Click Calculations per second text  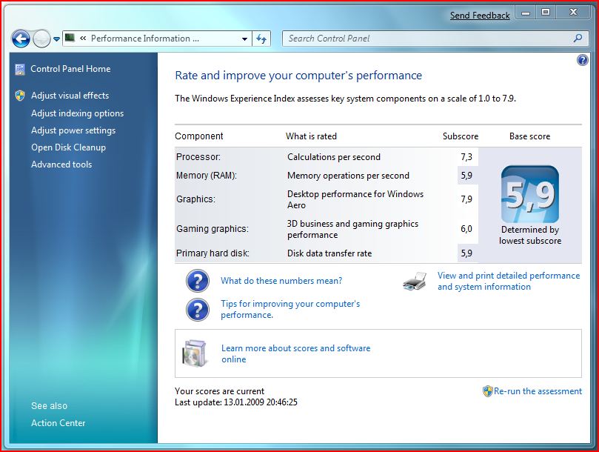tap(334, 157)
